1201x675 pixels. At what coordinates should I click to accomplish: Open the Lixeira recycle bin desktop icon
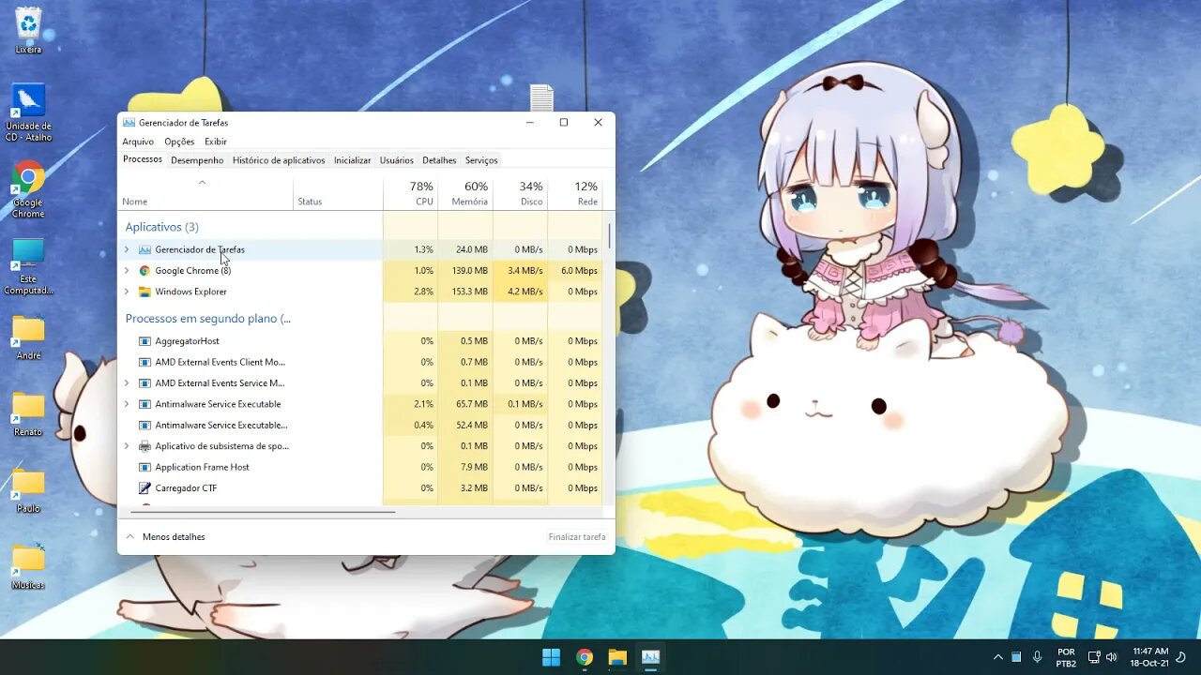point(28,30)
